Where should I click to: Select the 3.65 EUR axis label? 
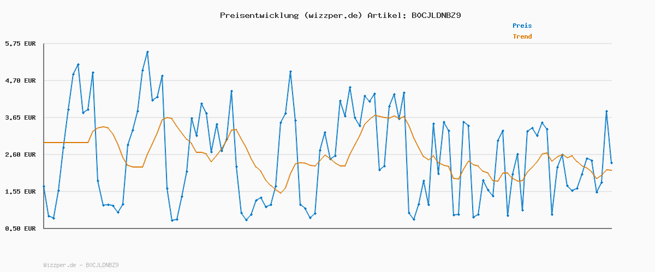tap(20, 118)
